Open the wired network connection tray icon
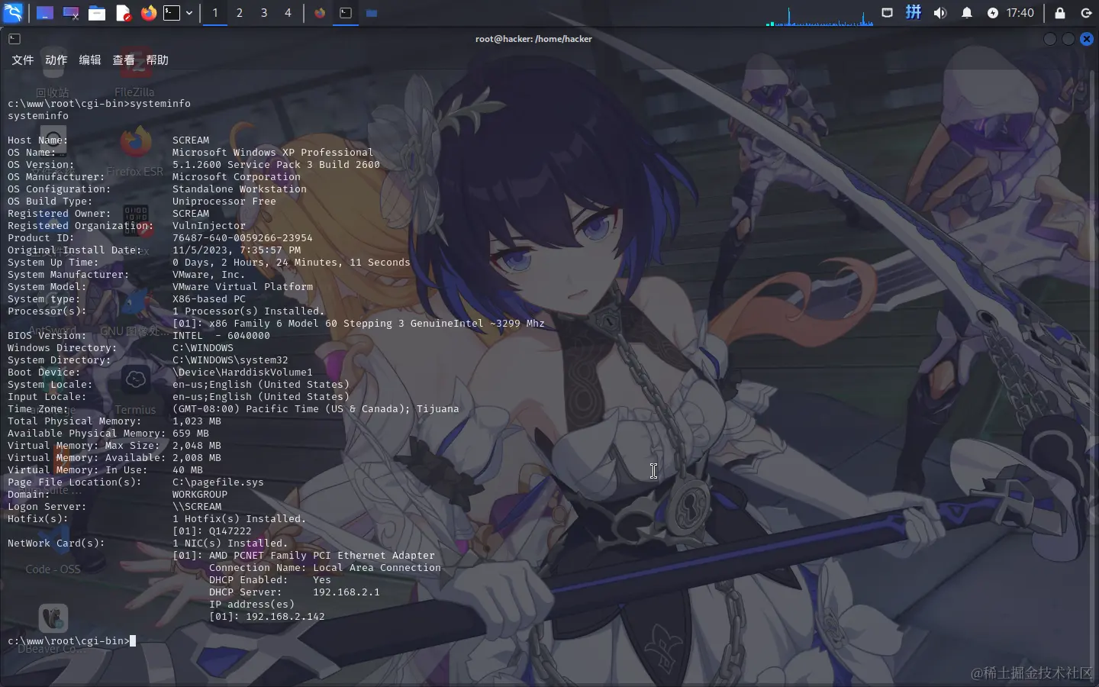This screenshot has width=1099, height=687. click(887, 13)
